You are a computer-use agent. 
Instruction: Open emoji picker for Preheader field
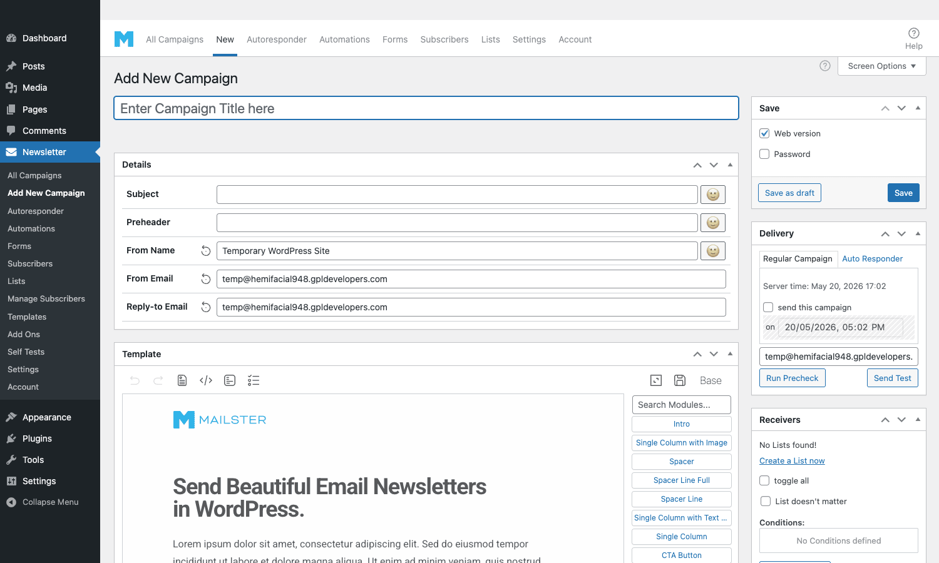[x=713, y=223]
